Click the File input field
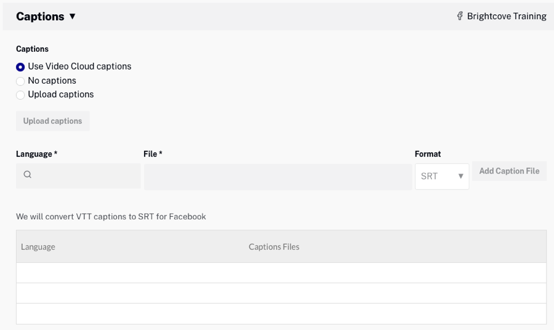This screenshot has height=330, width=554. [278, 176]
